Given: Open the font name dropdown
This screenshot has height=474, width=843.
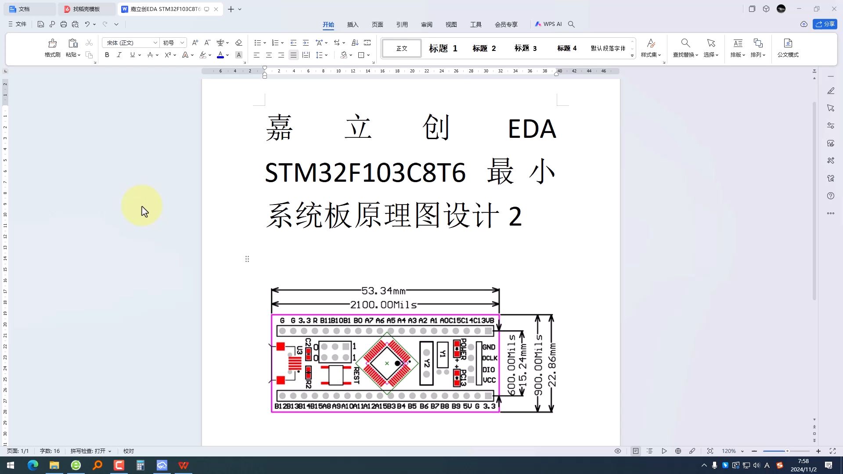Looking at the screenshot, I should click(x=155, y=43).
